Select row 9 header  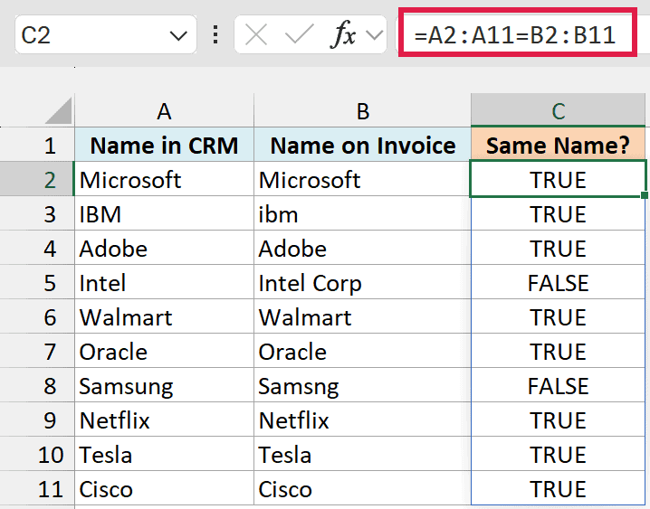(x=37, y=420)
